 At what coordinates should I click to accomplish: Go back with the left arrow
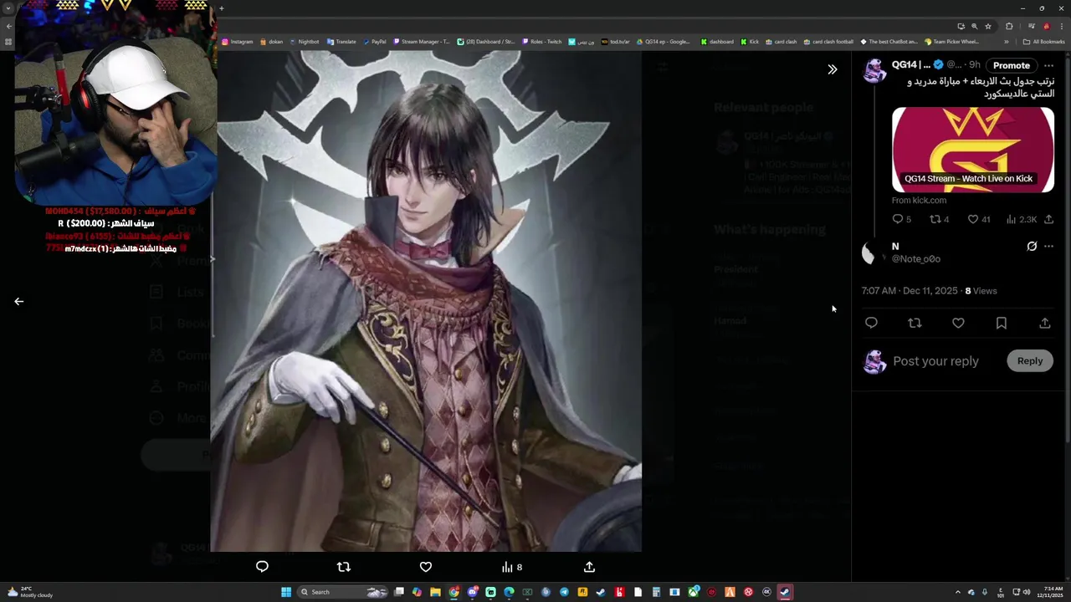click(18, 301)
